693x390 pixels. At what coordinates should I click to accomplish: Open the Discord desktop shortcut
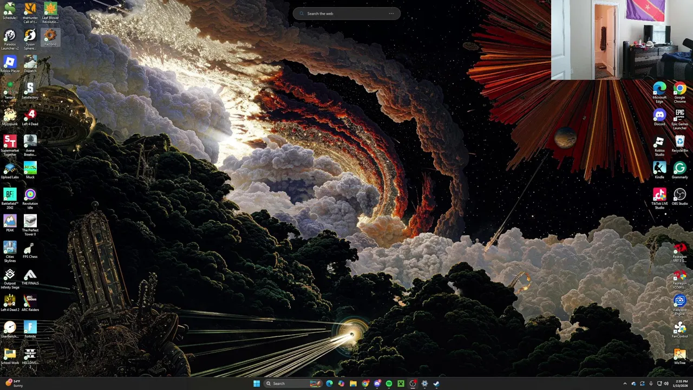(x=659, y=118)
